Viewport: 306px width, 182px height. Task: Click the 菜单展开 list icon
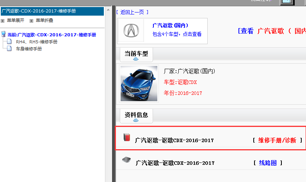point(2,21)
